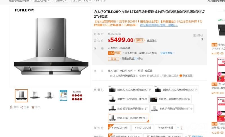Image resolution: width=225 pixels, height=137 pixels.
Task: Select 侧吸式-20立方烟灶联动JQ01TA option
Action: pyautogui.click(x=130, y=90)
